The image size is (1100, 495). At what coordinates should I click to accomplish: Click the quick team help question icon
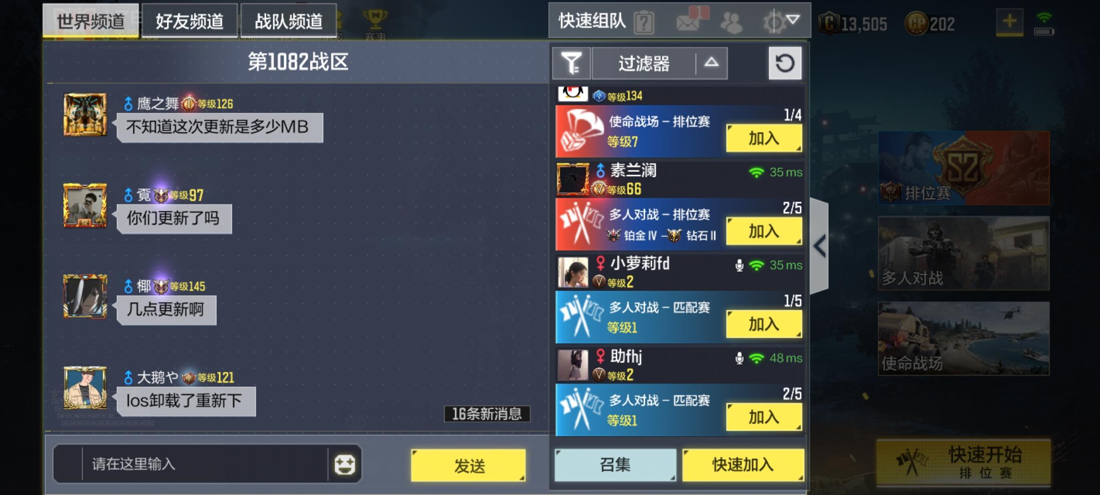(643, 22)
